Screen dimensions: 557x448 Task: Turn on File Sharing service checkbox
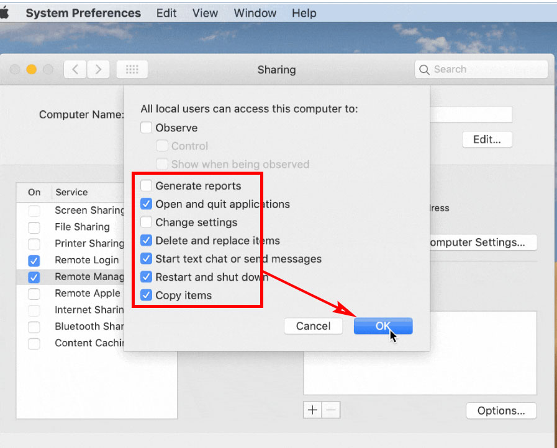[x=34, y=227]
